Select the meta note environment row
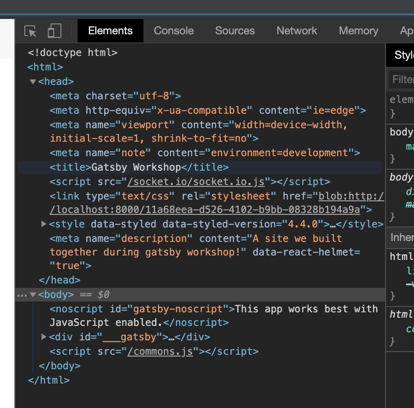The height and width of the screenshot is (408, 414). 205,153
